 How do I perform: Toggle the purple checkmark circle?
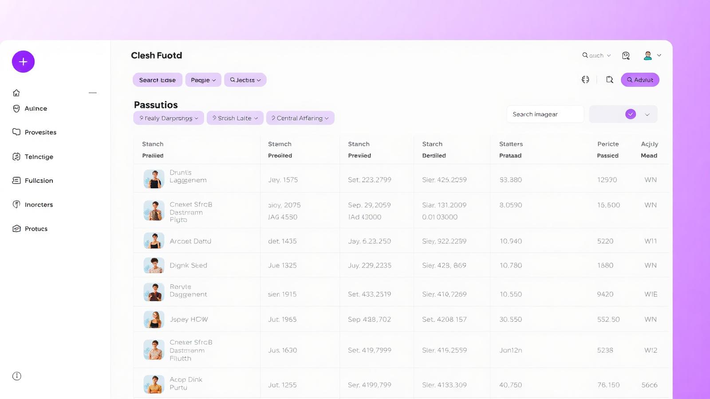(630, 114)
